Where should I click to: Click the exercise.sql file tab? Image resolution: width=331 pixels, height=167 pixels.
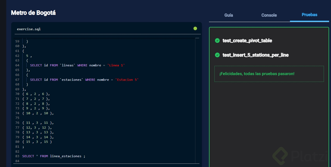coord(29,29)
